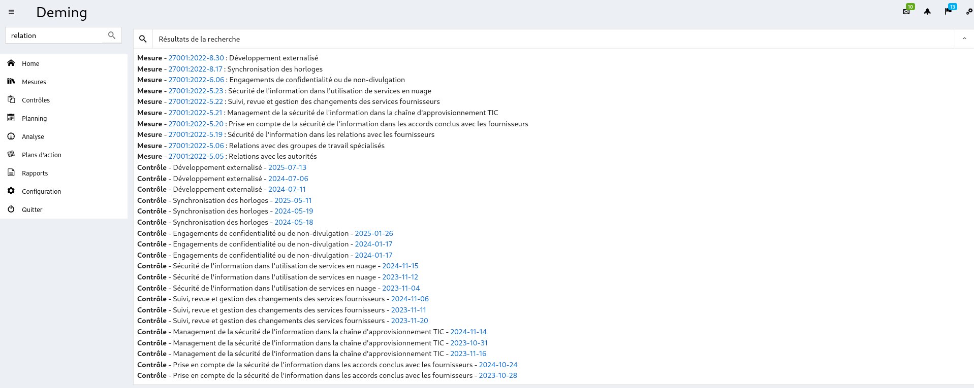Open the Rapports section
Screen dimensions: 974x388
tap(35, 173)
